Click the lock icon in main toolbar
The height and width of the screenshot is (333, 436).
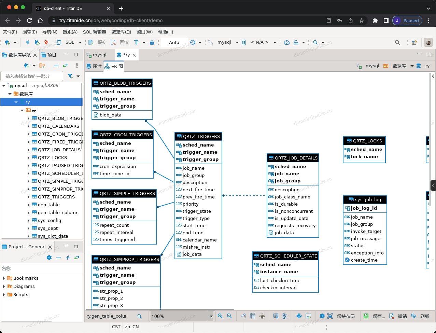152,42
